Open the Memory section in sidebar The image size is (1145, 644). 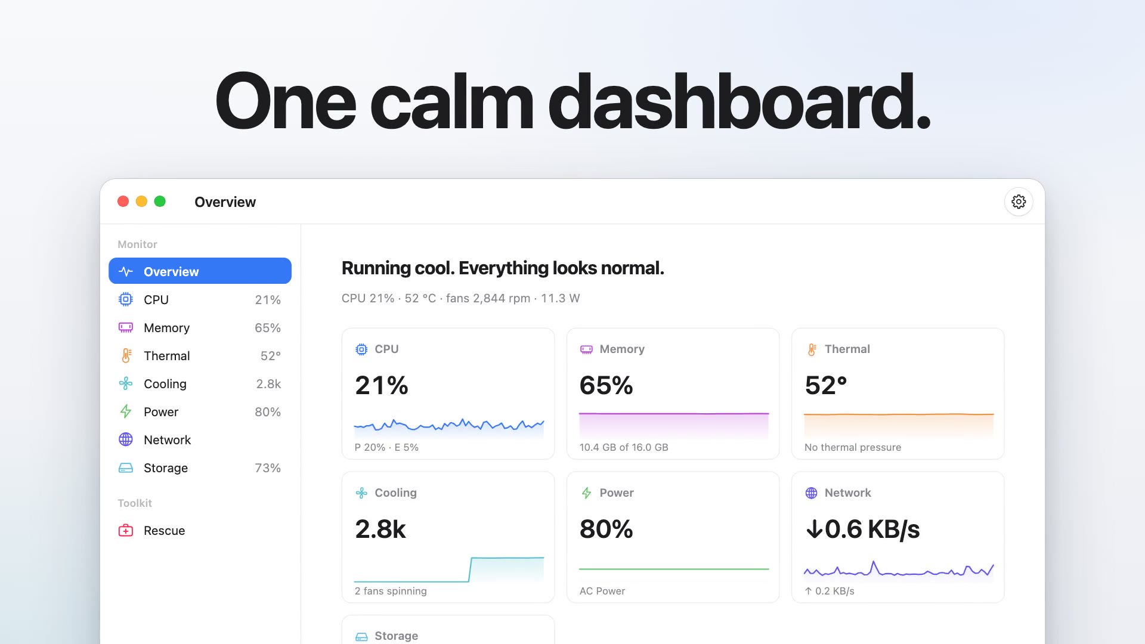pos(200,327)
